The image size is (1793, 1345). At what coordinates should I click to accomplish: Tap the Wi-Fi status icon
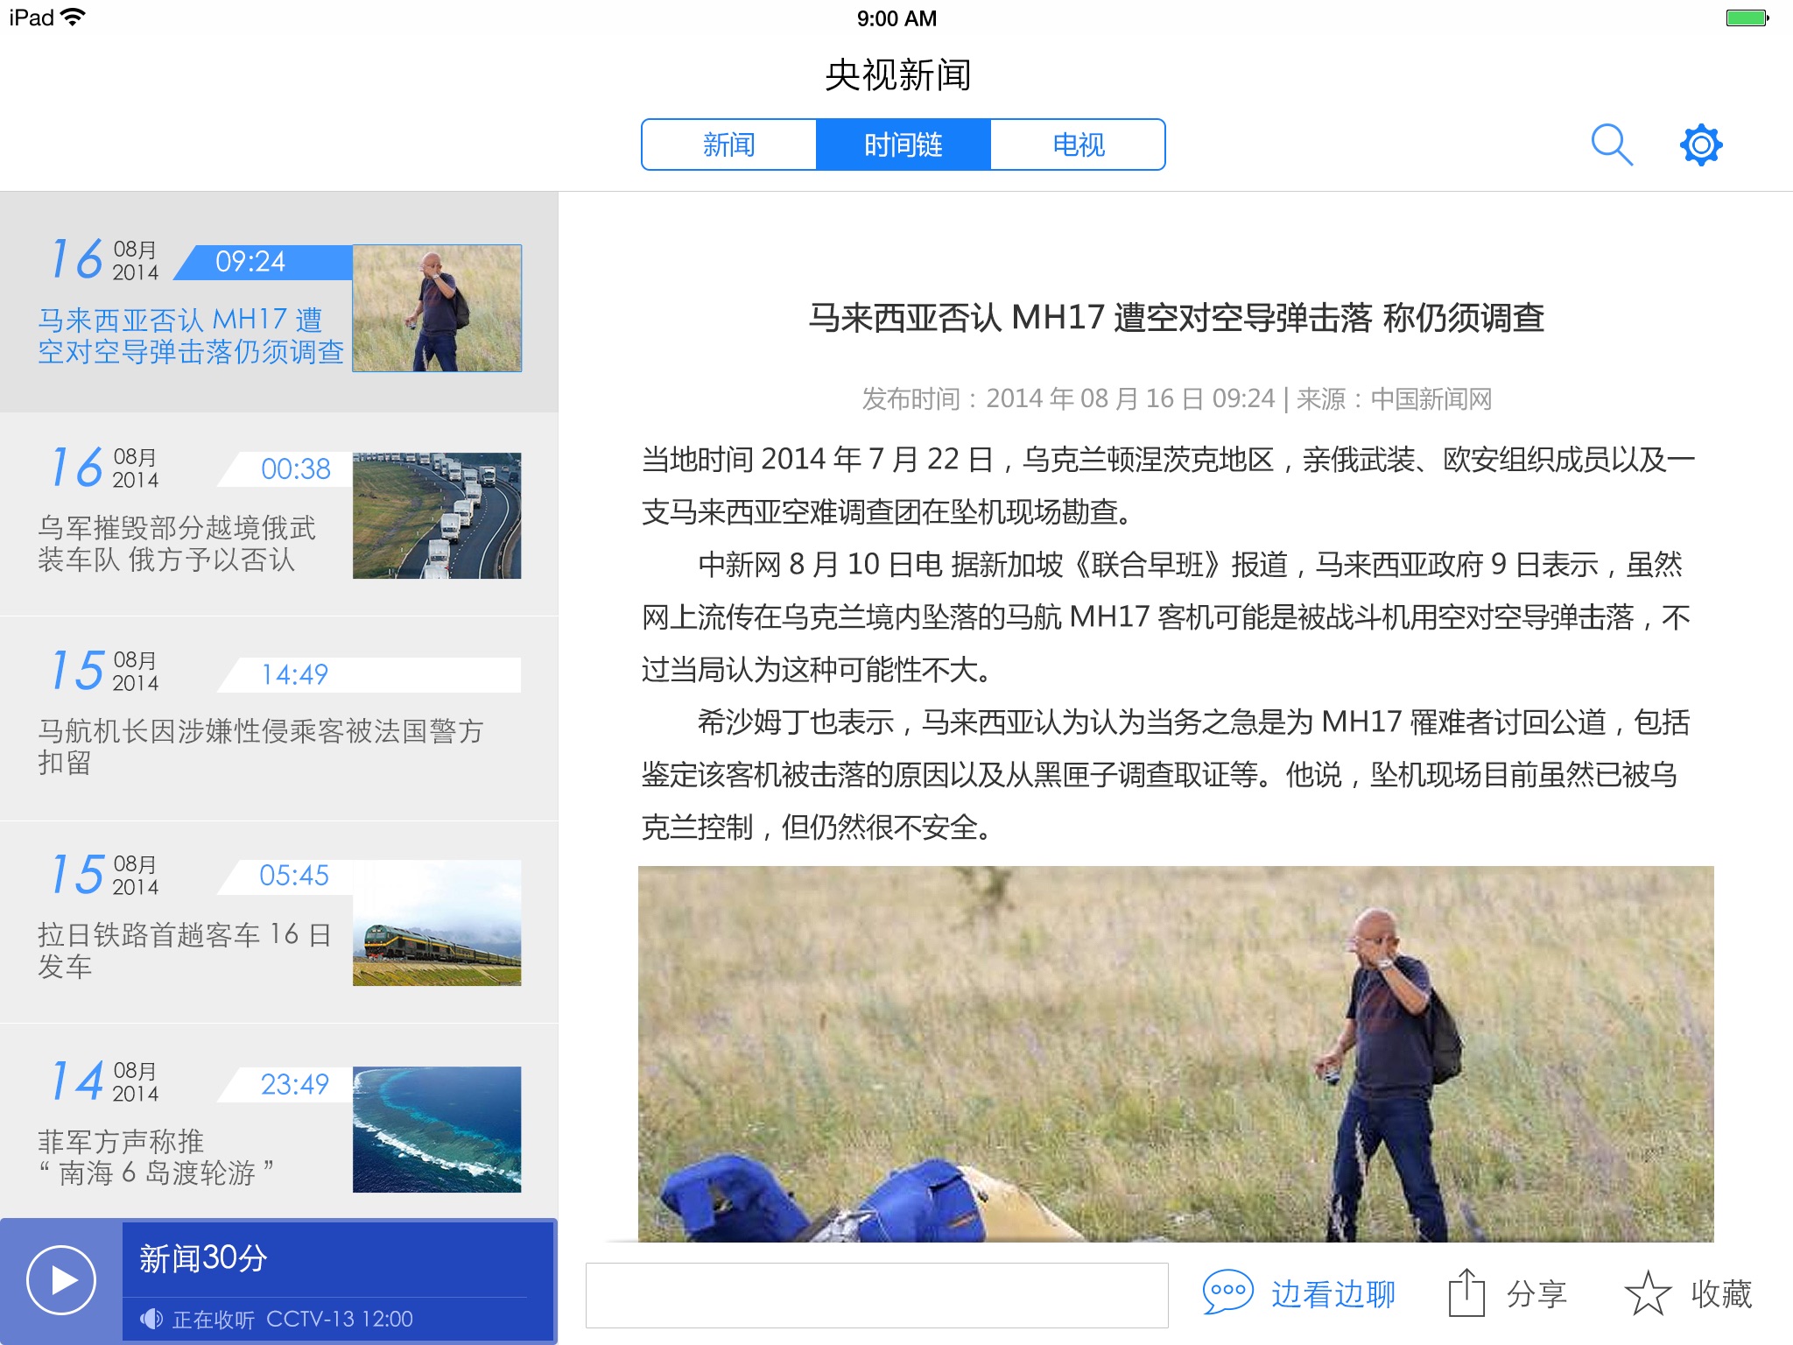pyautogui.click(x=74, y=17)
